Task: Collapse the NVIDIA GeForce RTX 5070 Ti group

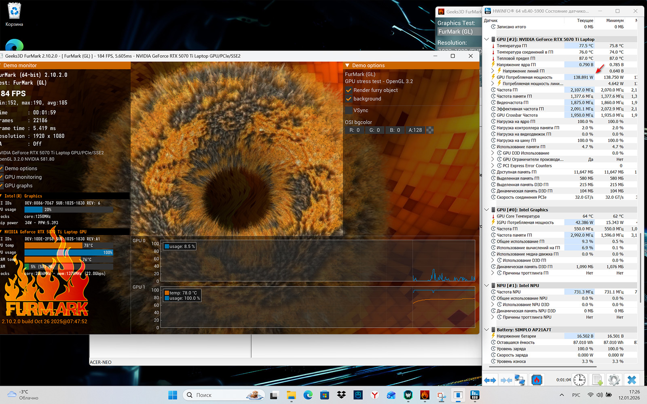Action: coord(486,40)
